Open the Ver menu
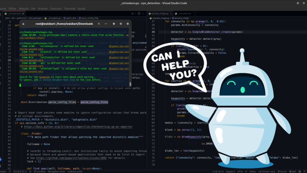Viewport: 307px width, 173px height. click(33, 9)
